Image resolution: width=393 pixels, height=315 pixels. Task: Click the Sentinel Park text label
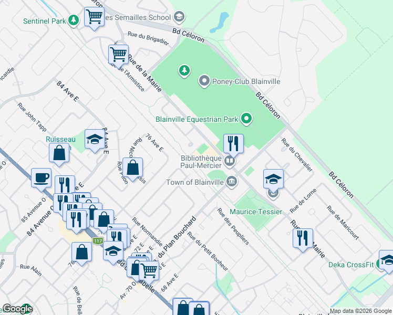tap(44, 21)
